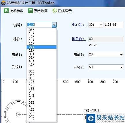The height and width of the screenshot is (123, 125).
Task: Select 32A from the chain list
Action: click(x=41, y=54)
